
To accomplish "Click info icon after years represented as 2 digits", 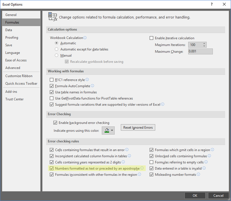I will 123,162.
